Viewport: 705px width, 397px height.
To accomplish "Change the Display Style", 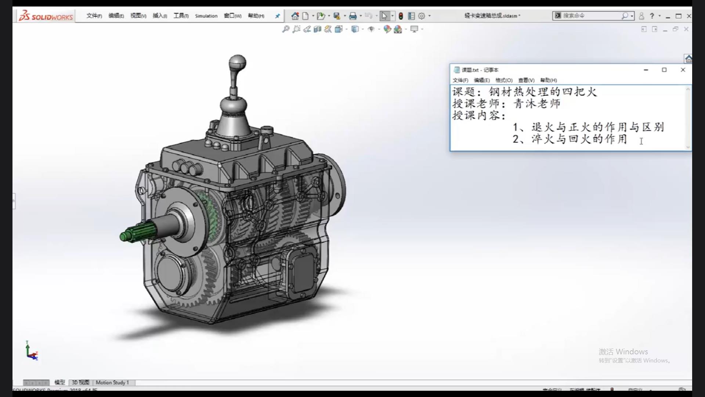I will (x=355, y=29).
